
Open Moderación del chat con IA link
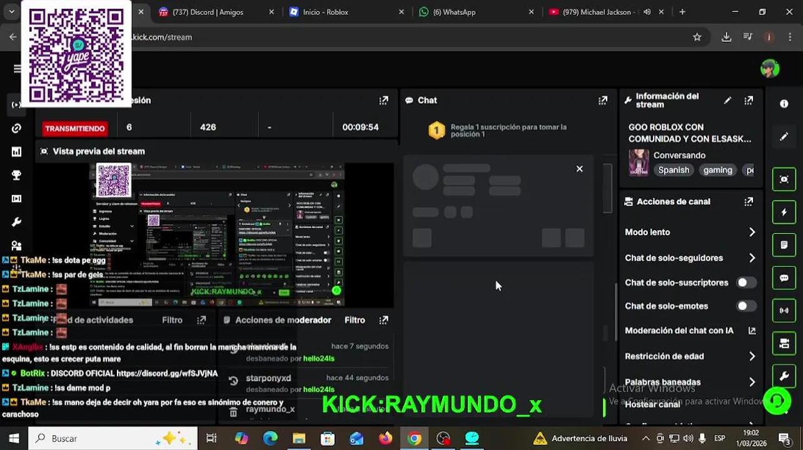click(690, 331)
